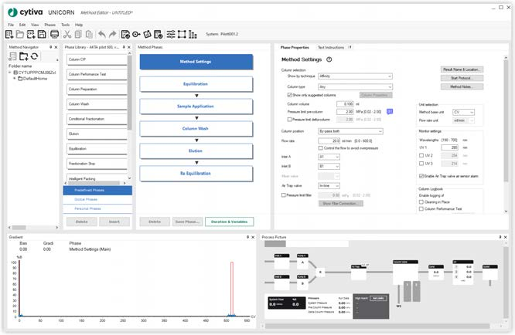Image resolution: width=515 pixels, height=335 pixels.
Task: Click the method list icon in Method Navigator
Action: pos(12,56)
